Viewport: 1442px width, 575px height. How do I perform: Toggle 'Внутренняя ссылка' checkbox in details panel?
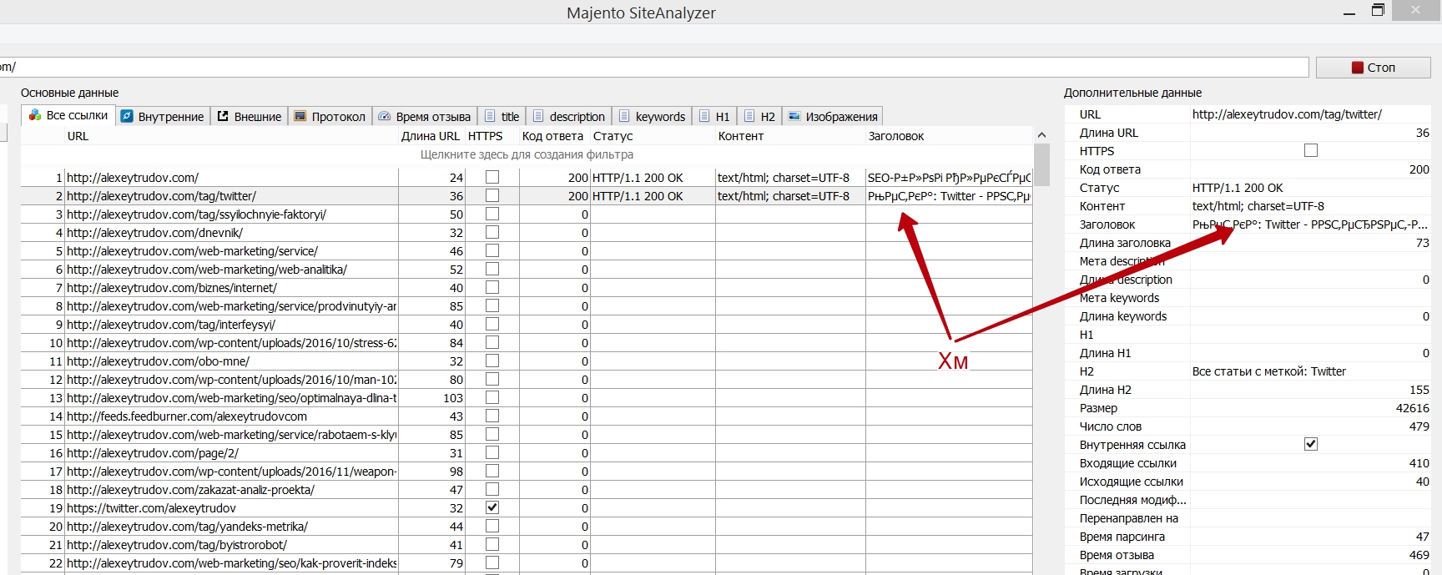pyautogui.click(x=1311, y=444)
